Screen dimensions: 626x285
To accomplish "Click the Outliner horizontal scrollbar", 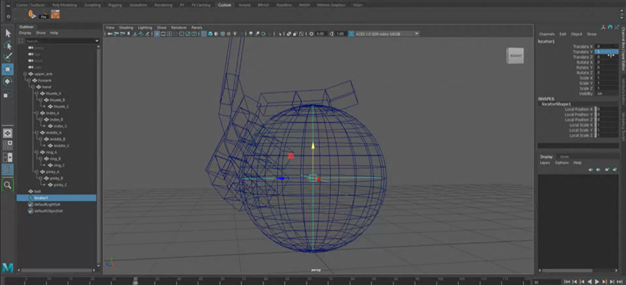I will pos(56,270).
